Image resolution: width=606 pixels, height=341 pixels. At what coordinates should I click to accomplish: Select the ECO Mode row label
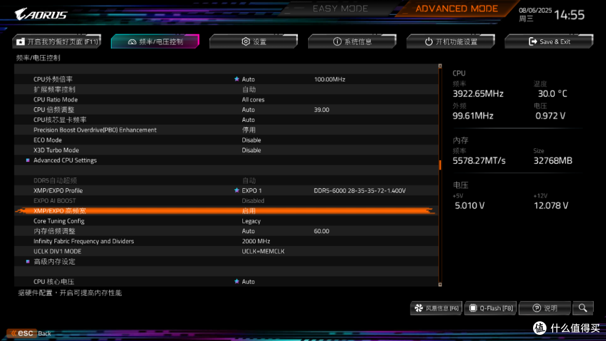pos(48,140)
